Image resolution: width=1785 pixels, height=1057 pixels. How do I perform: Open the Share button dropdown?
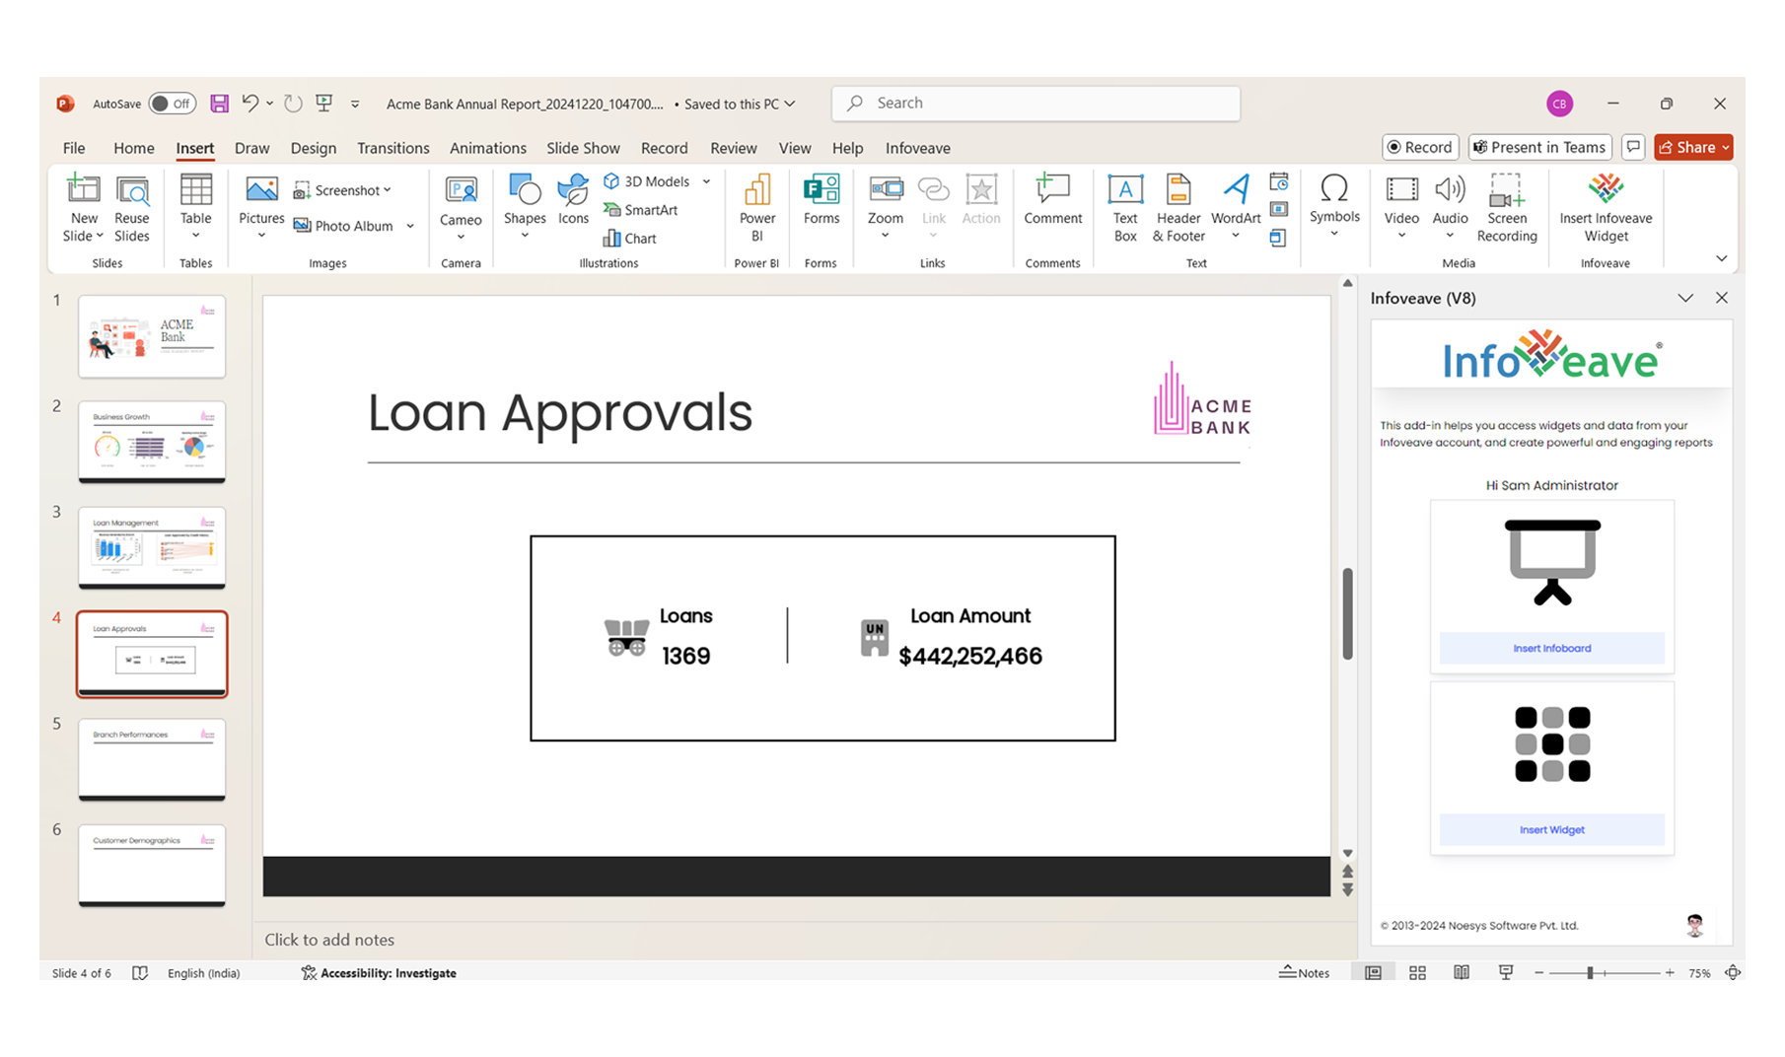coord(1726,148)
